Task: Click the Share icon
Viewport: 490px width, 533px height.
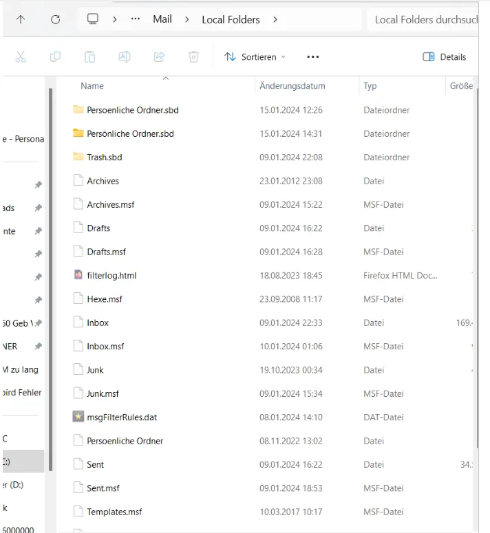Action: click(159, 57)
